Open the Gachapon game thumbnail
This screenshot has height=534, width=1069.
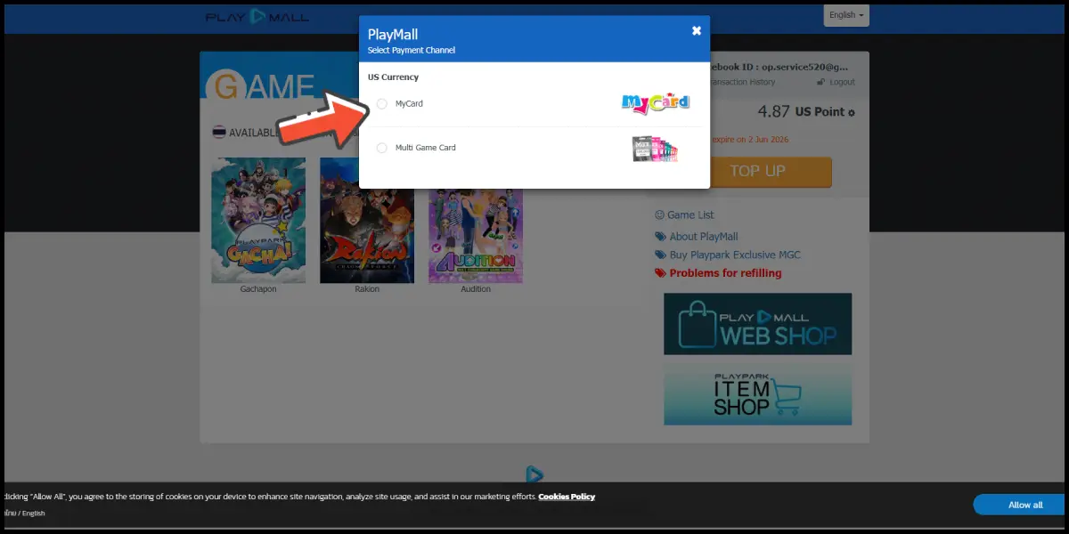[258, 221]
